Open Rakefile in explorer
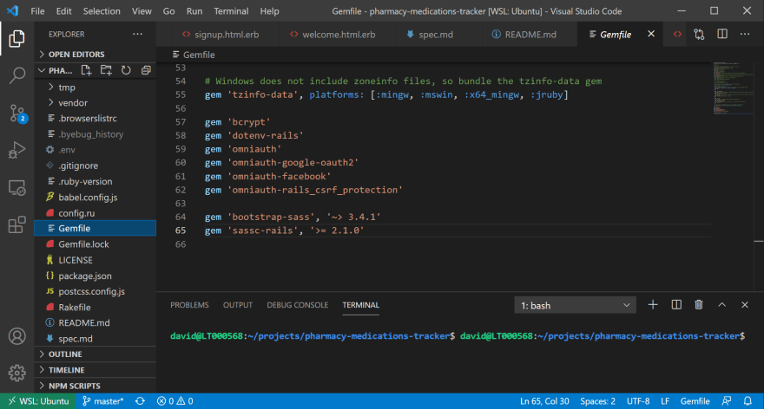764x409 pixels. click(95, 308)
